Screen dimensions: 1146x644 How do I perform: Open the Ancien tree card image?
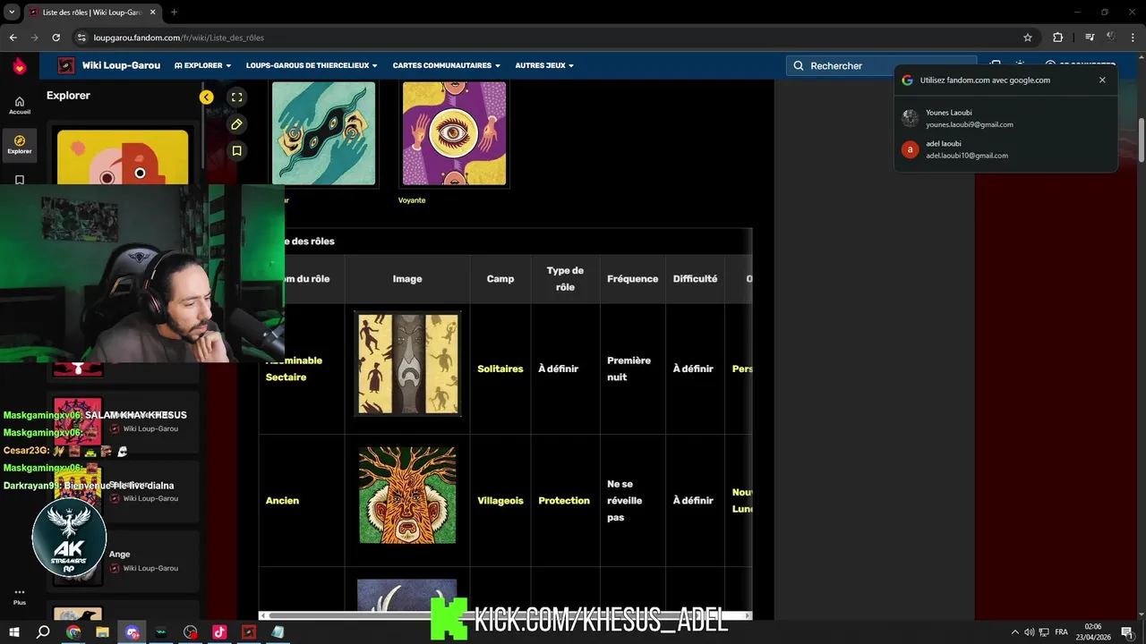407,495
